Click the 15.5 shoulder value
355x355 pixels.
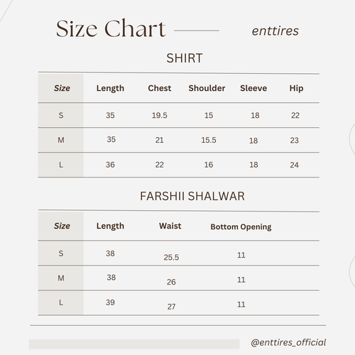(x=209, y=140)
